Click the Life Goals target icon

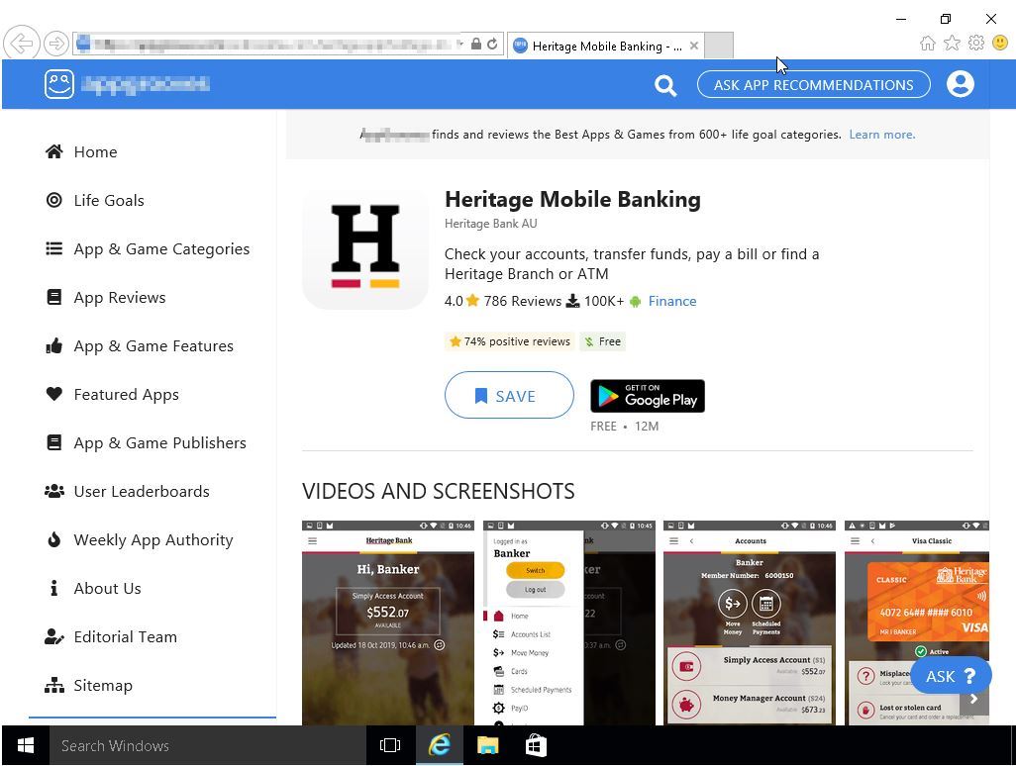click(54, 200)
